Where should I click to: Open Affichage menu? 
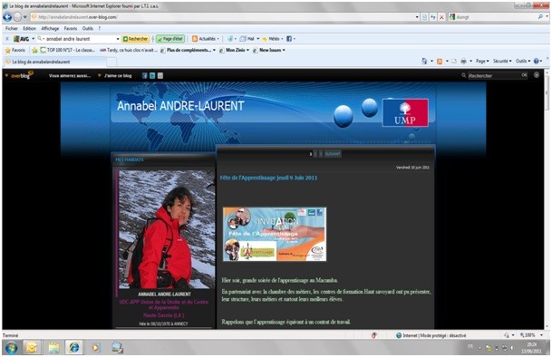(50, 28)
